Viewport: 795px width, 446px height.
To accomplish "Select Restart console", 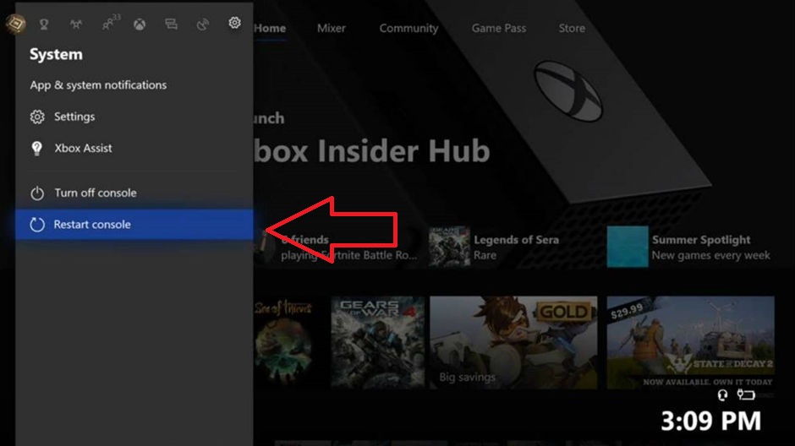I will tap(134, 224).
